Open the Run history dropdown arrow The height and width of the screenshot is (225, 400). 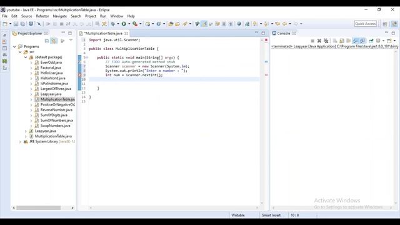129,24
